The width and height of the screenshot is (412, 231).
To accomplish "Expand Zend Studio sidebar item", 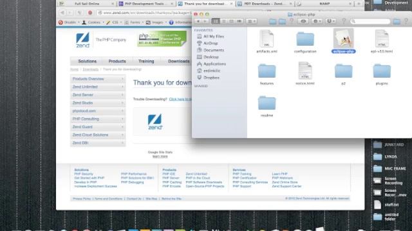I will pyautogui.click(x=98, y=103).
